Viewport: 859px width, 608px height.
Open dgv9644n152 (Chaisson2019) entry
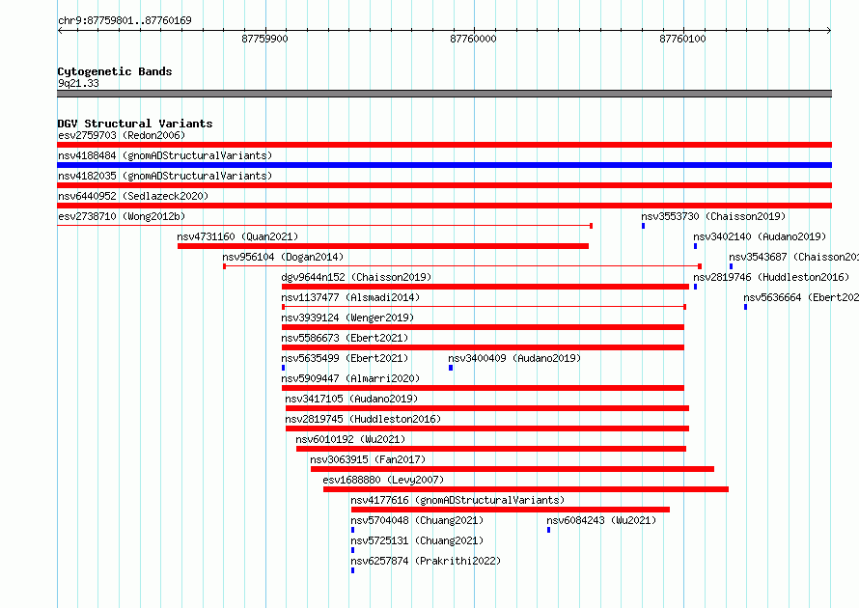pyautogui.click(x=356, y=277)
